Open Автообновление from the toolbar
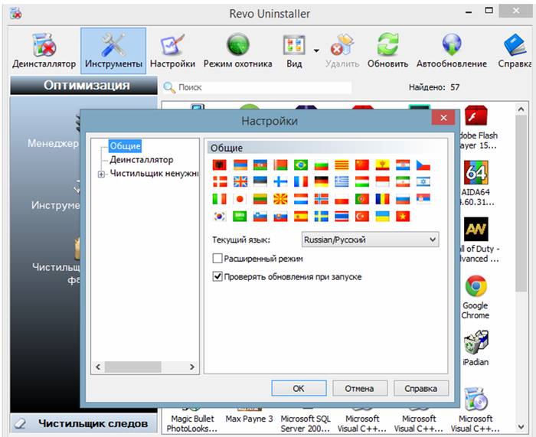 [x=451, y=51]
